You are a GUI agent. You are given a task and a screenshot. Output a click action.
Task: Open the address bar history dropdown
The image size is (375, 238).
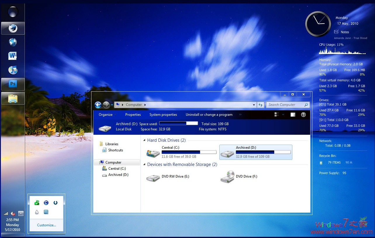[x=254, y=104]
